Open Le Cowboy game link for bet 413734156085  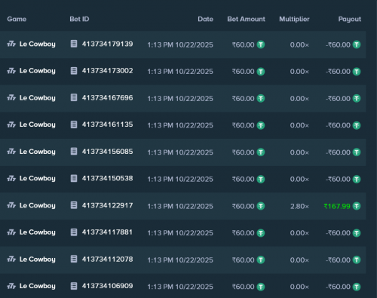(x=38, y=152)
